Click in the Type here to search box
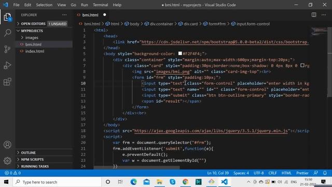Screen dimensions: 332x187 click(x=57, y=182)
